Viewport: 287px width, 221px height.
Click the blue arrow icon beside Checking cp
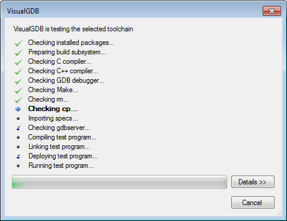18,109
